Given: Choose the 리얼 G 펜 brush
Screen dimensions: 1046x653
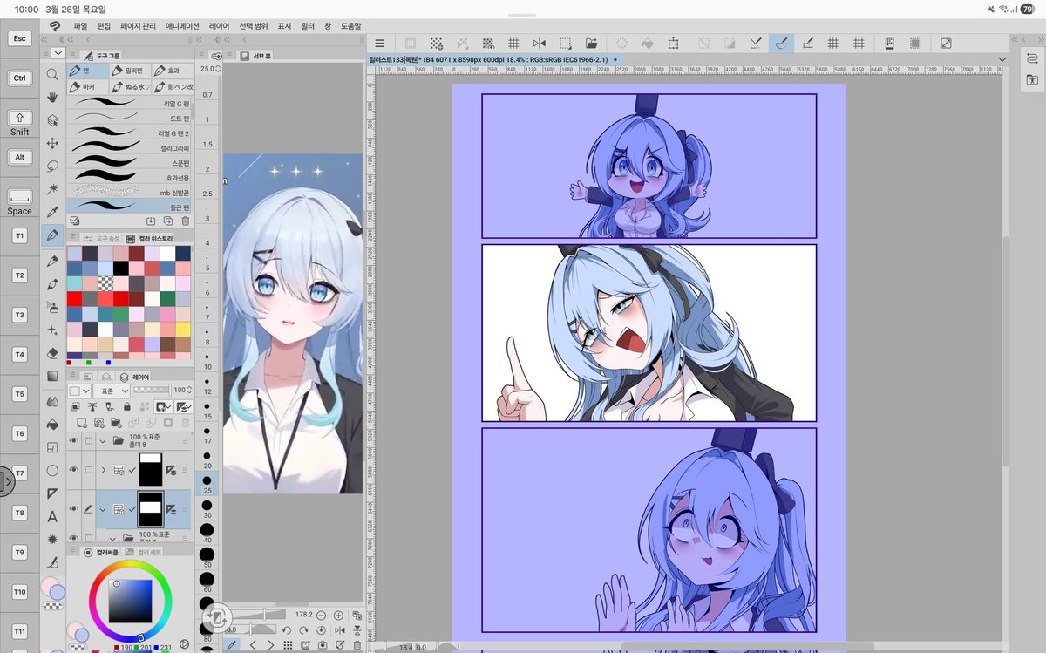Looking at the screenshot, I should click(x=129, y=103).
